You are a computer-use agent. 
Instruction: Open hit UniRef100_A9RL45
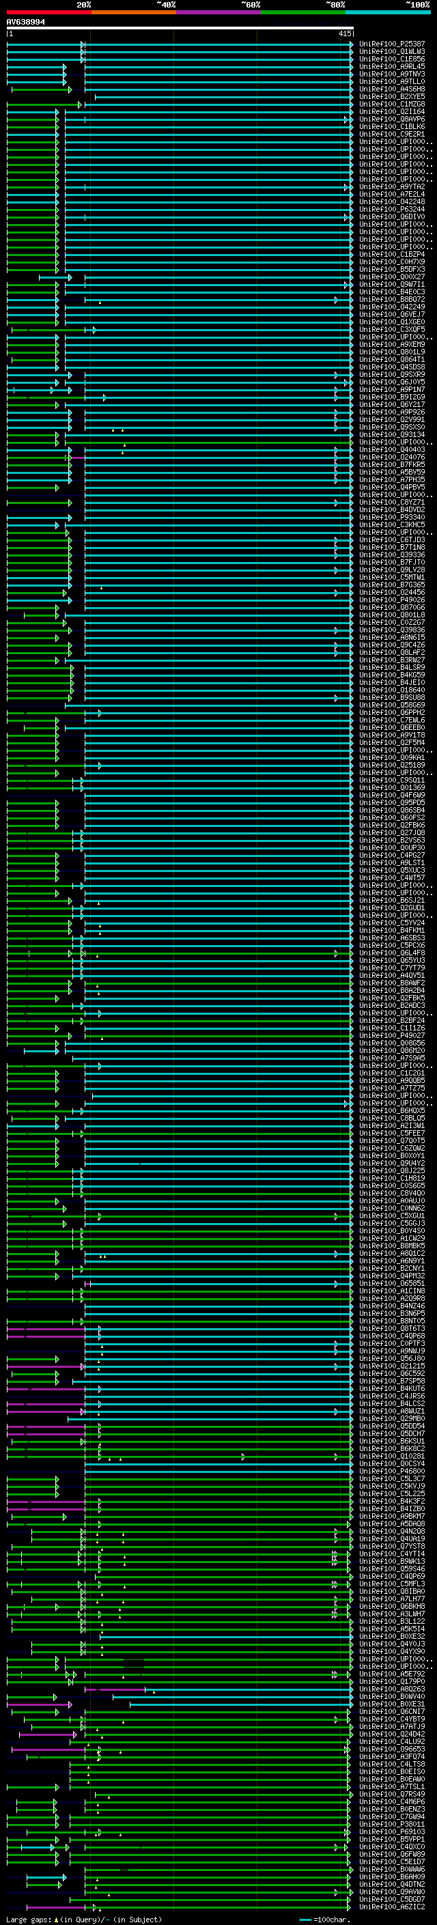392,66
